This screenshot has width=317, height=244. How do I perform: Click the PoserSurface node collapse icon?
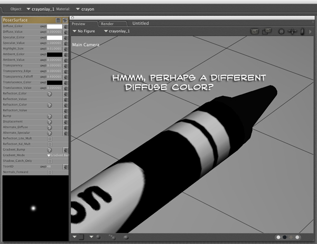pyautogui.click(x=58, y=19)
